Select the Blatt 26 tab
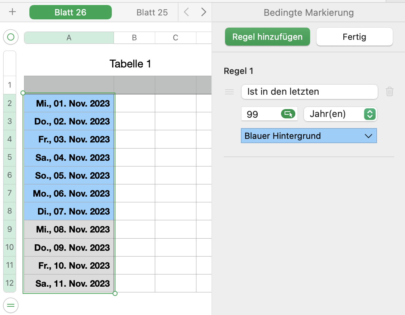This screenshot has width=405, height=315. [x=70, y=12]
